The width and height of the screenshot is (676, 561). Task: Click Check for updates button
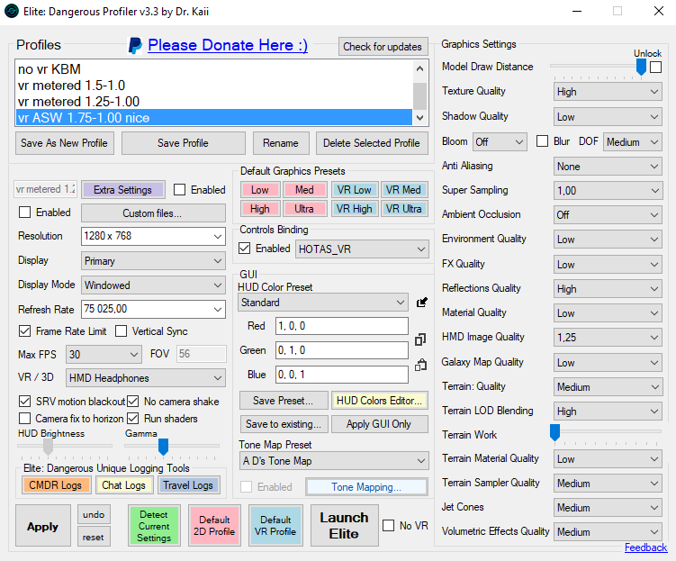[x=383, y=47]
